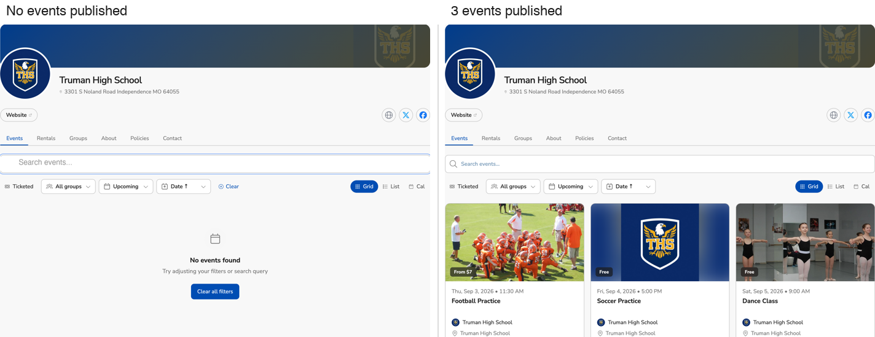This screenshot has height=337, width=875.
Task: Click location pin on Football Practice card
Action: pyautogui.click(x=455, y=333)
